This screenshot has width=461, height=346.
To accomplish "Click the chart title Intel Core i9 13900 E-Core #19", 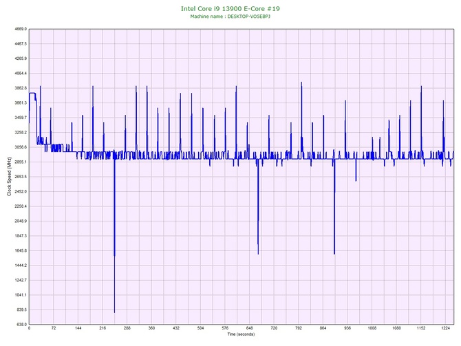I will [x=231, y=8].
